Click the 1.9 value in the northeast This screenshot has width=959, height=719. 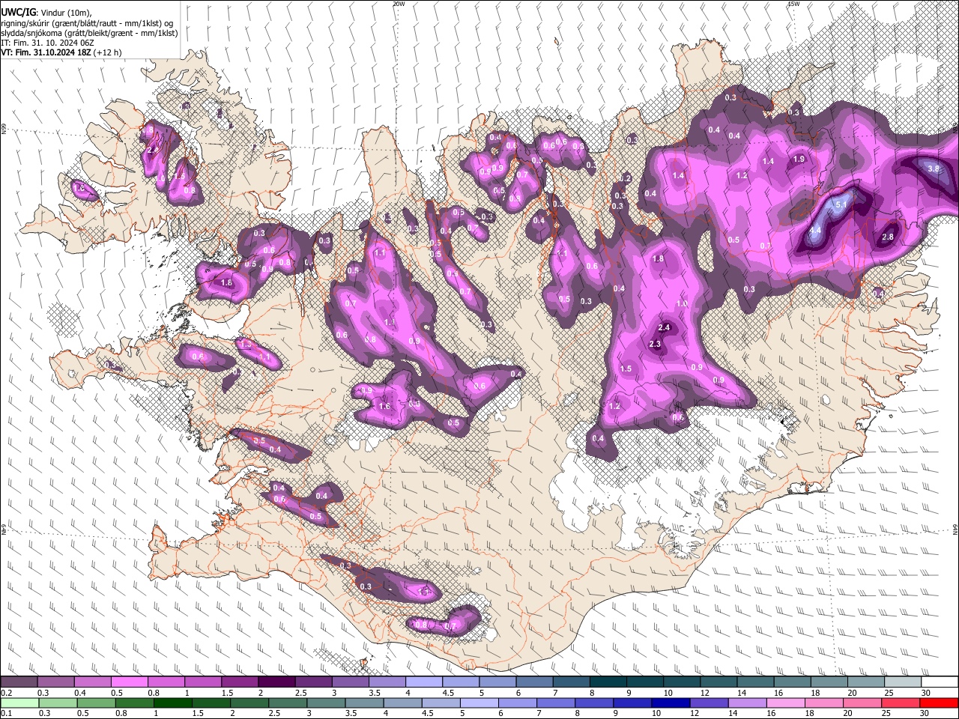[x=799, y=159]
